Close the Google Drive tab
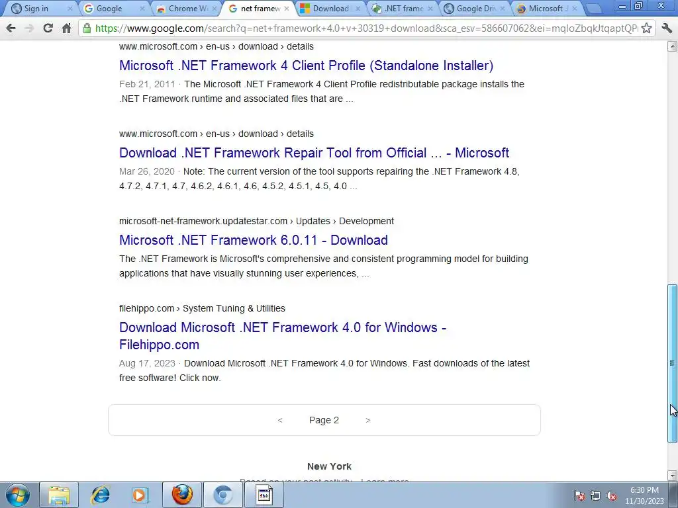678x508 pixels. coord(503,8)
